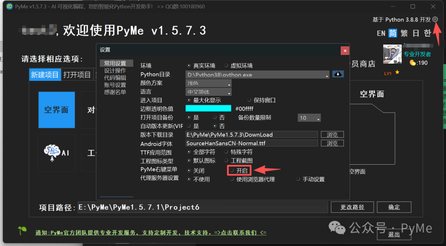Screen dimensions: 446x246
Task: Switch interface language to 한
Action: click(x=427, y=33)
